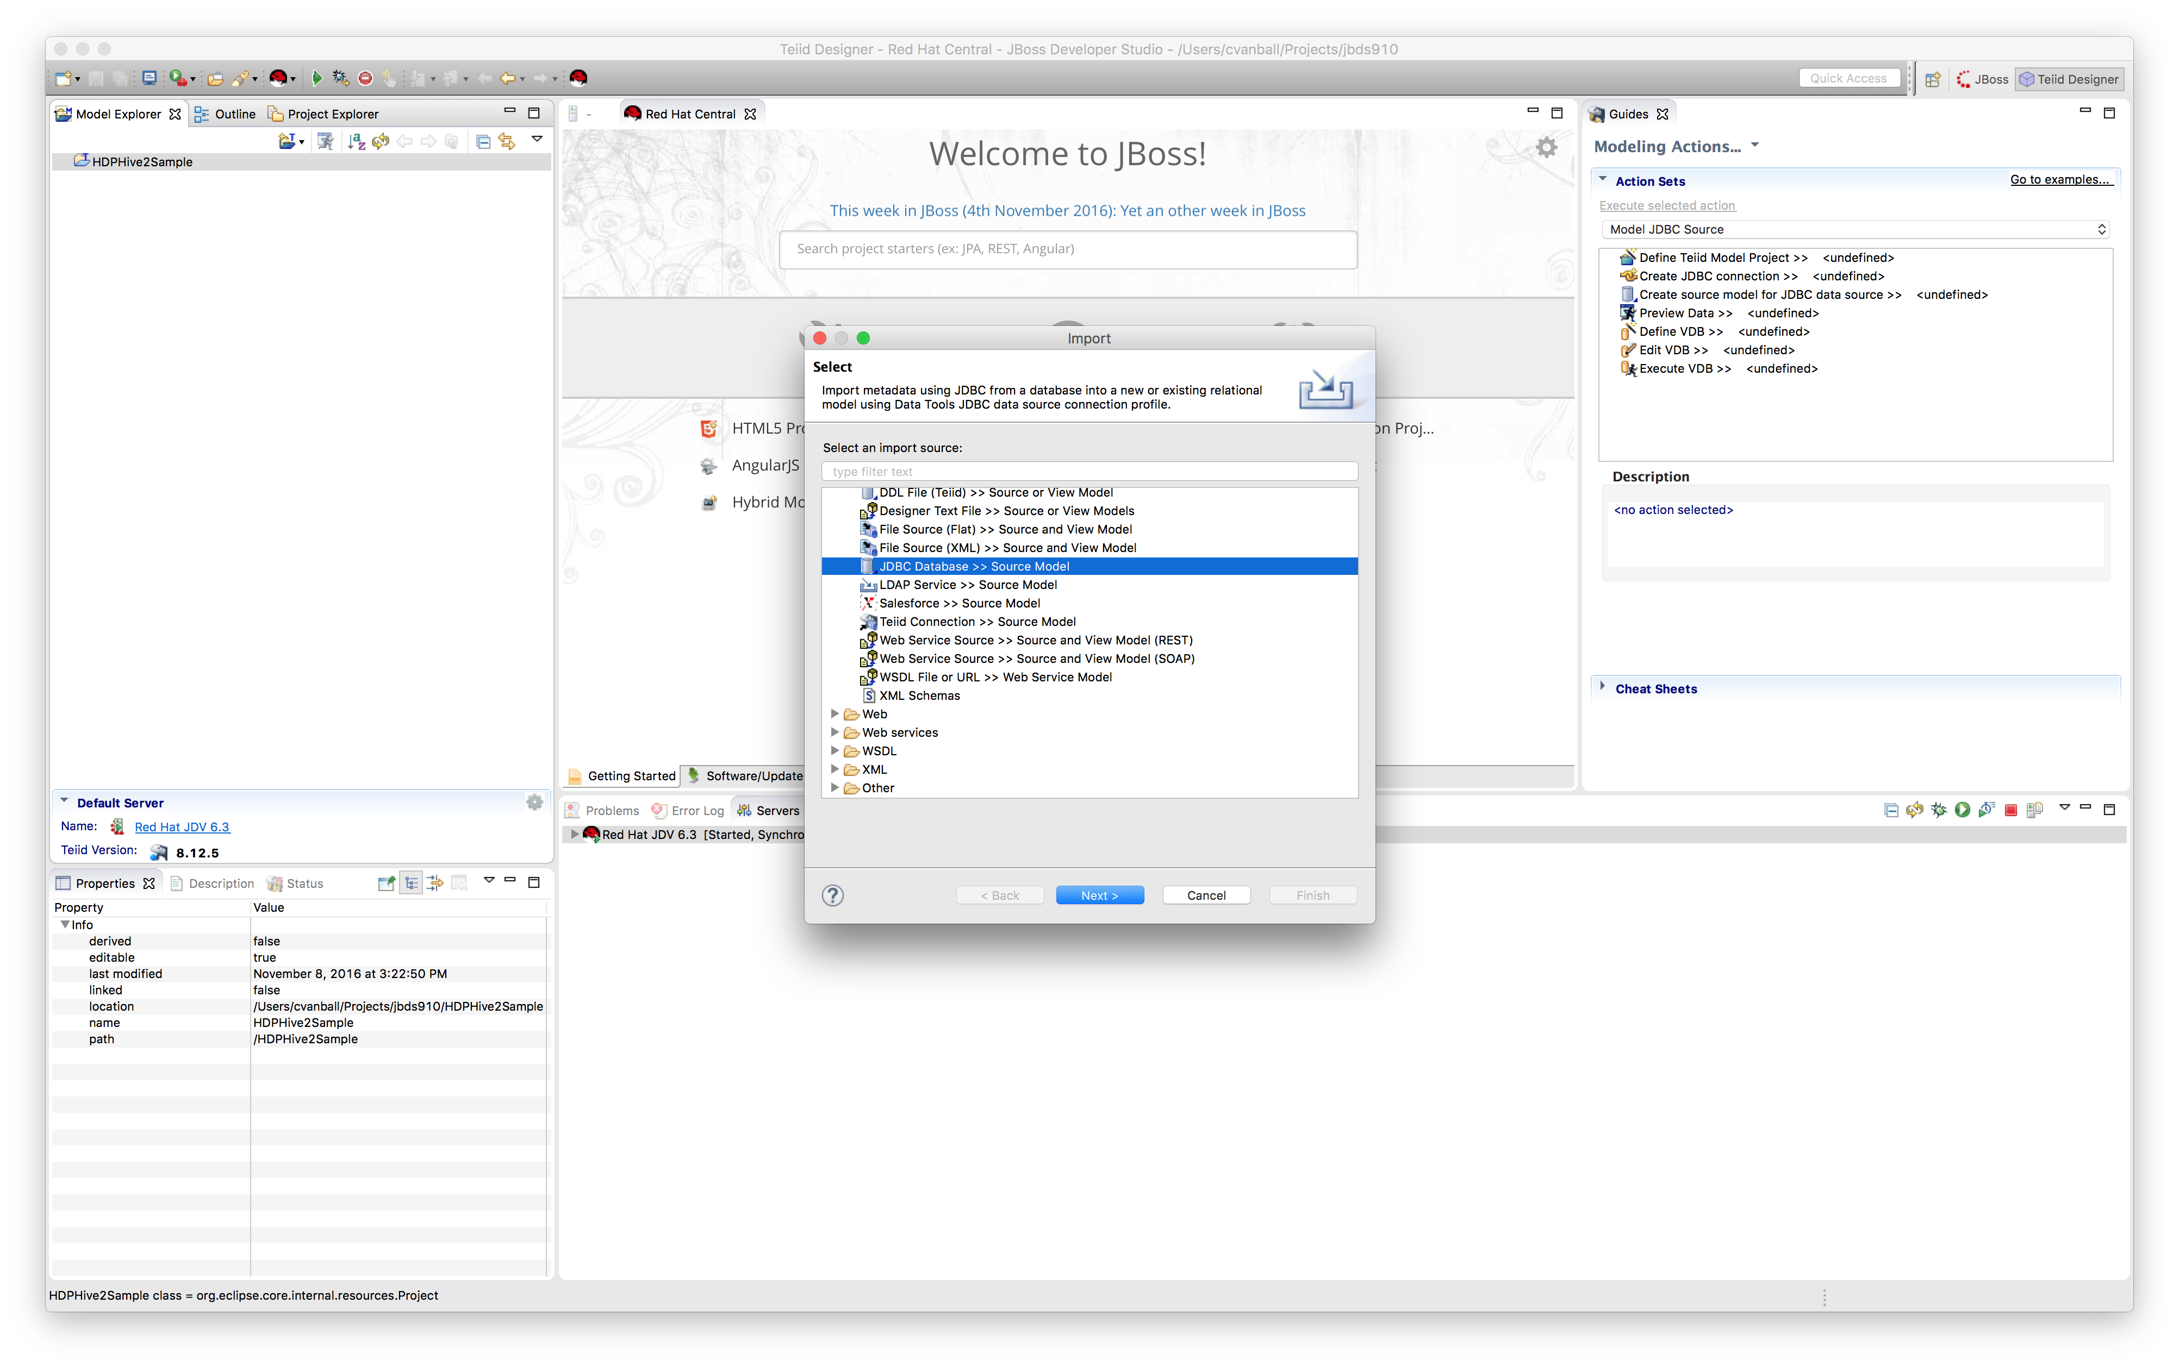
Task: Collapse the Default Server section
Action: 64,801
